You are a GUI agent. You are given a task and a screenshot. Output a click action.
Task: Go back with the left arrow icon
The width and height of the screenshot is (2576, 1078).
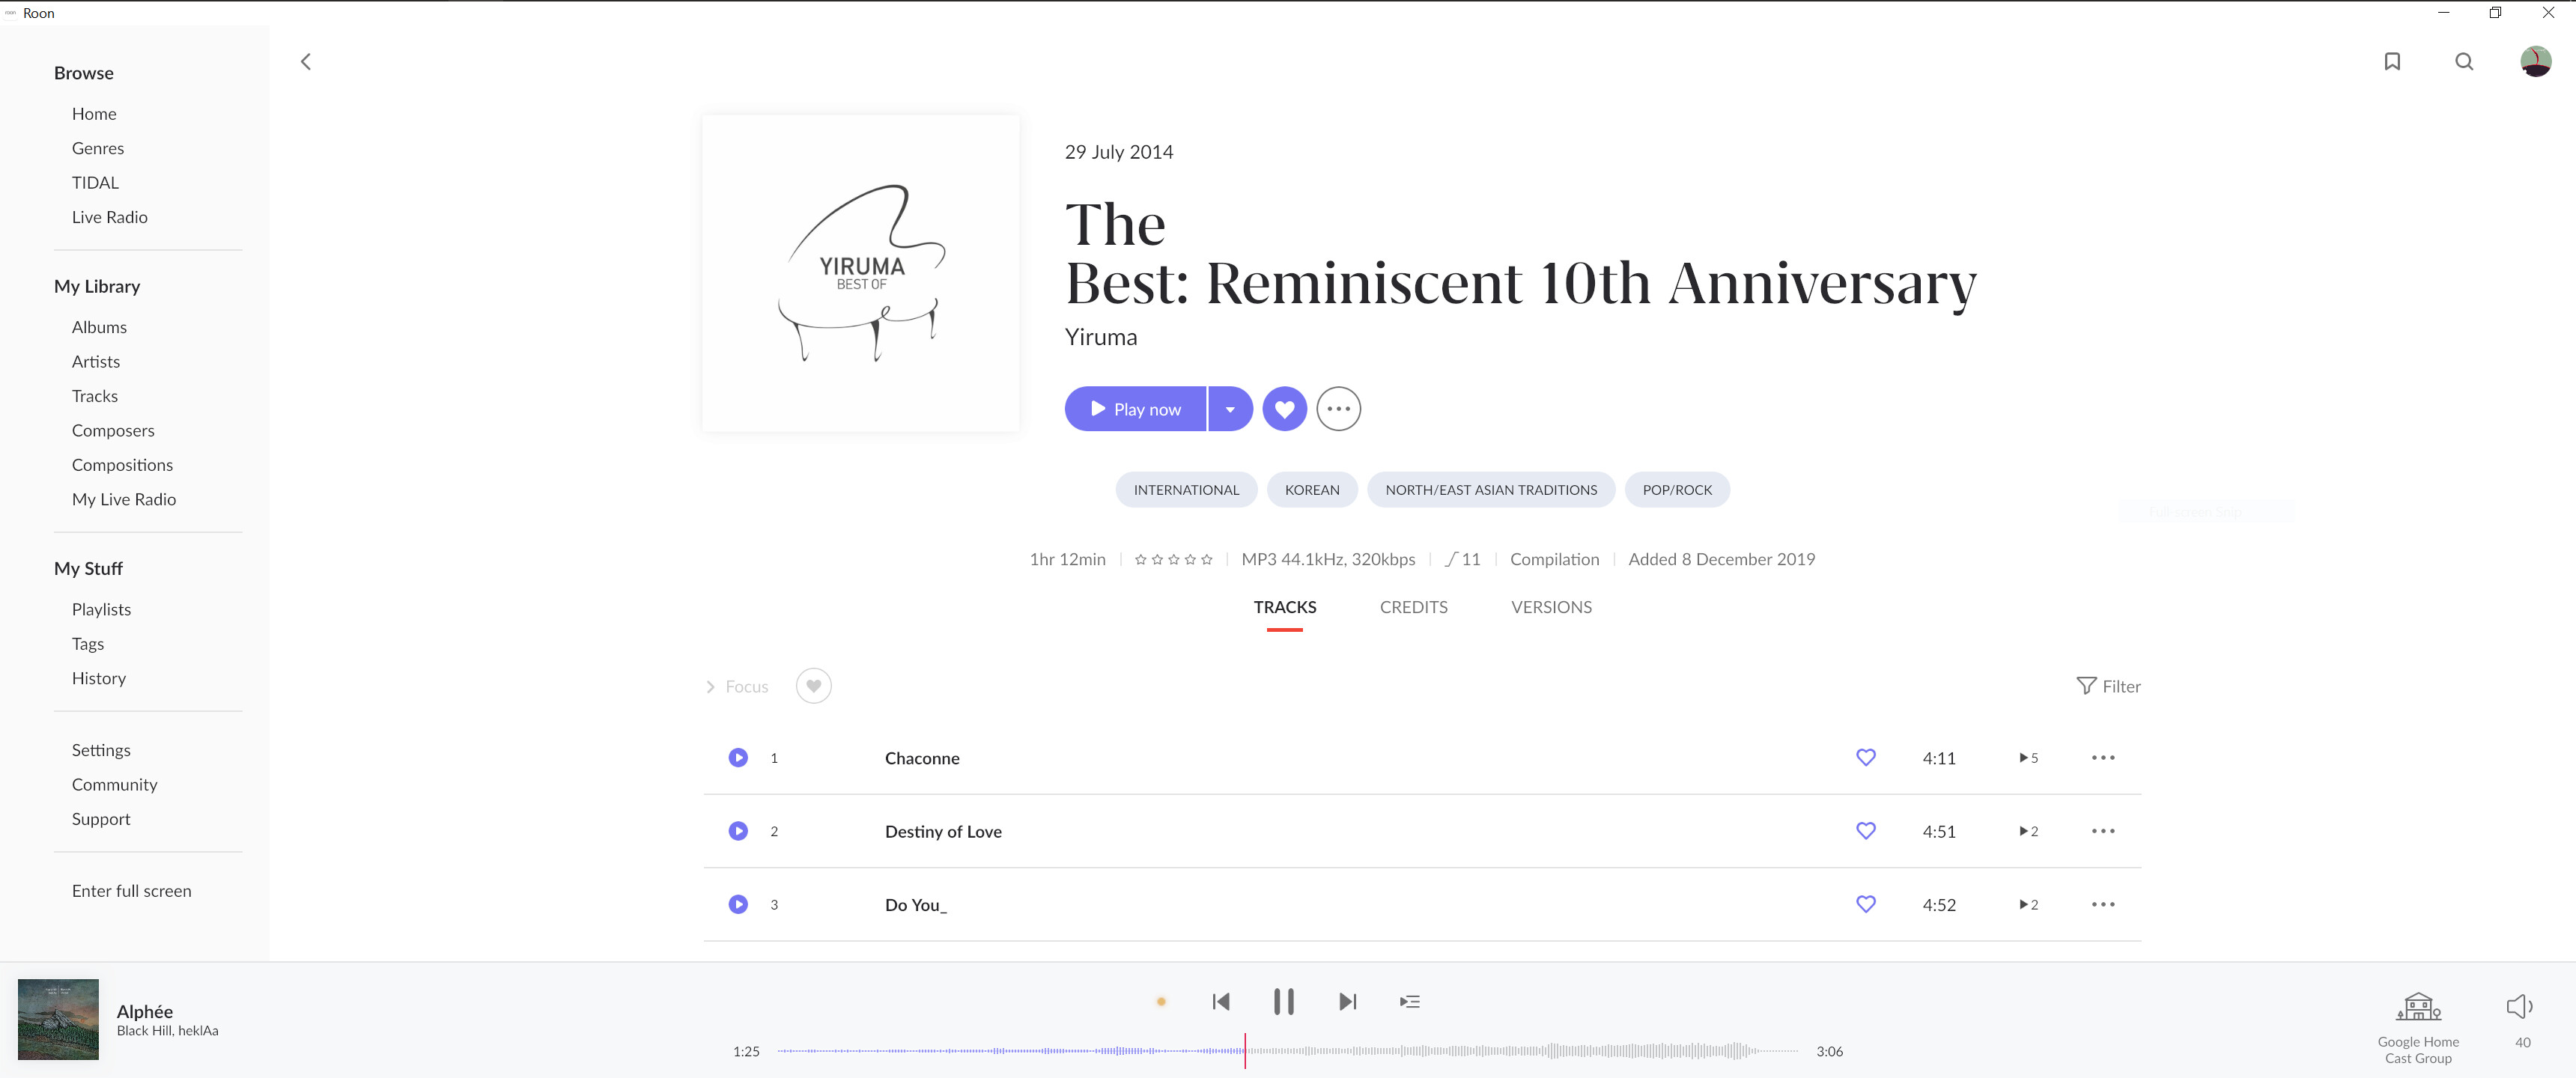[x=306, y=62]
